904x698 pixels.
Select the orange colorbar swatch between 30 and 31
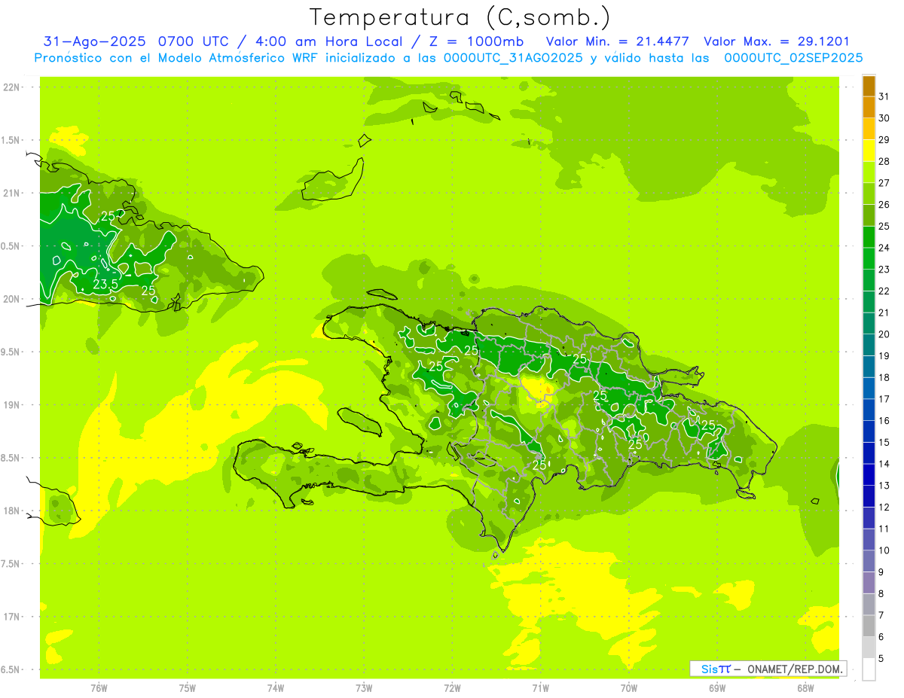coord(869,107)
